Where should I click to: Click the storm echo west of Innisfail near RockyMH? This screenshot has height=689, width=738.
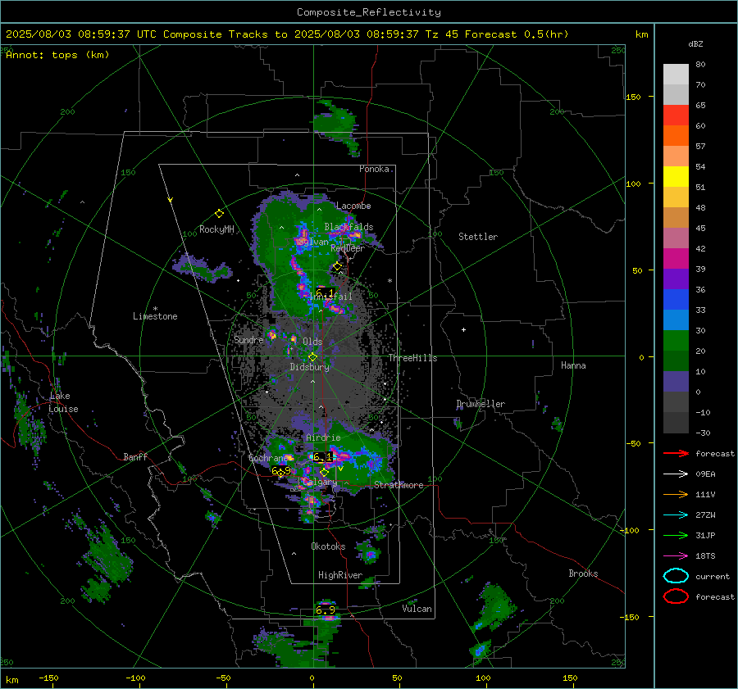[203, 268]
